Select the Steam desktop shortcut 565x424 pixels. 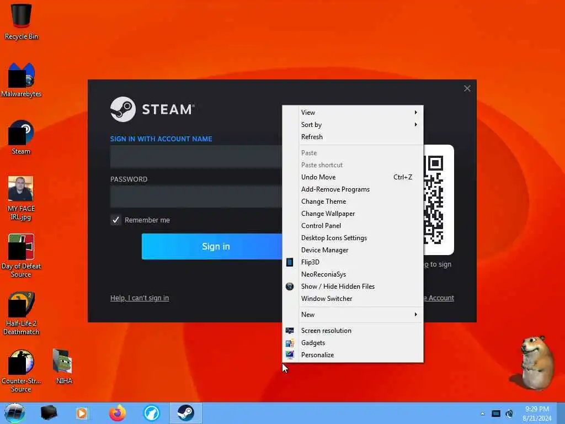[x=22, y=137]
